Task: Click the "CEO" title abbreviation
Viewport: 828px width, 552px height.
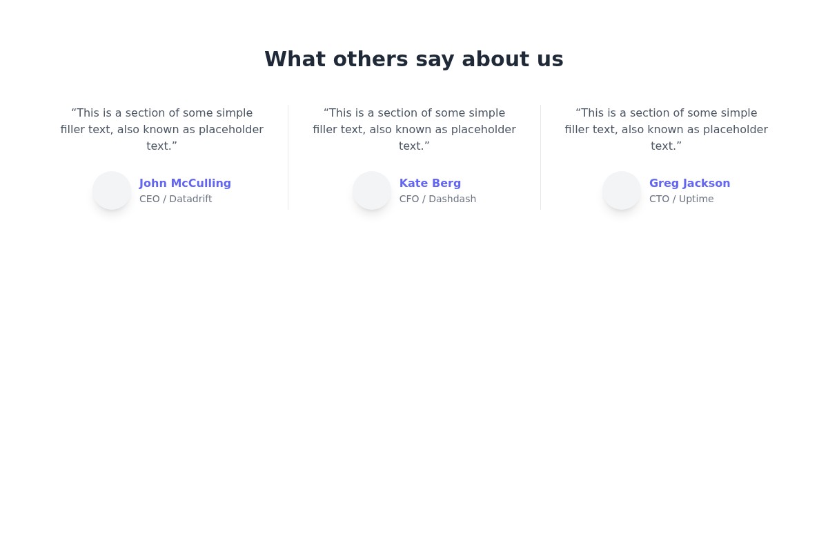Action: click(149, 199)
